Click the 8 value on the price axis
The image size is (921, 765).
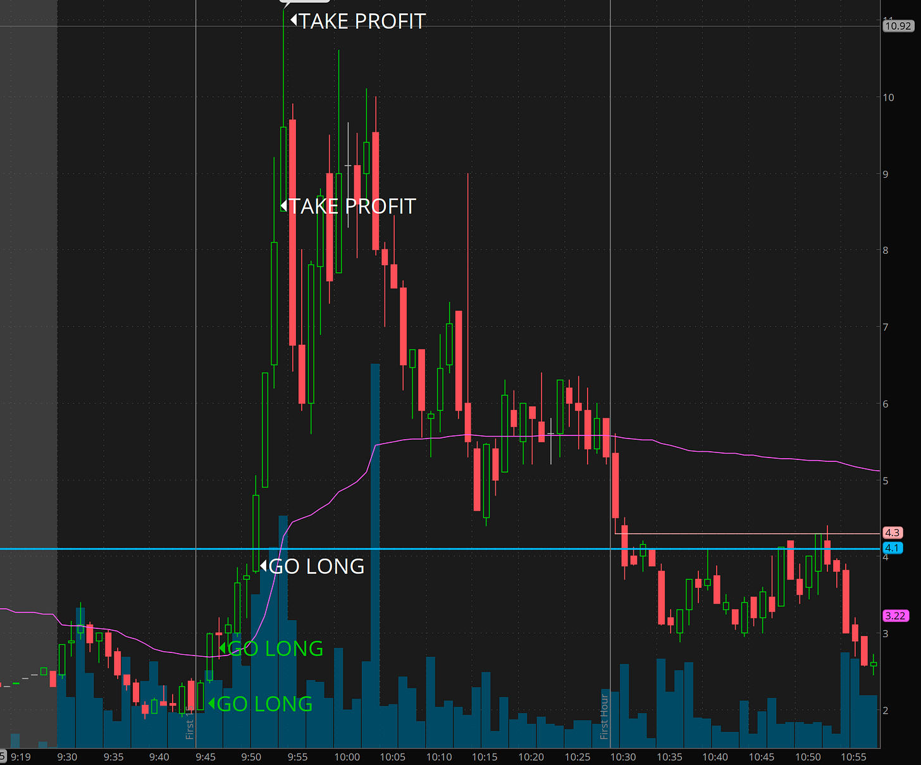tap(886, 251)
